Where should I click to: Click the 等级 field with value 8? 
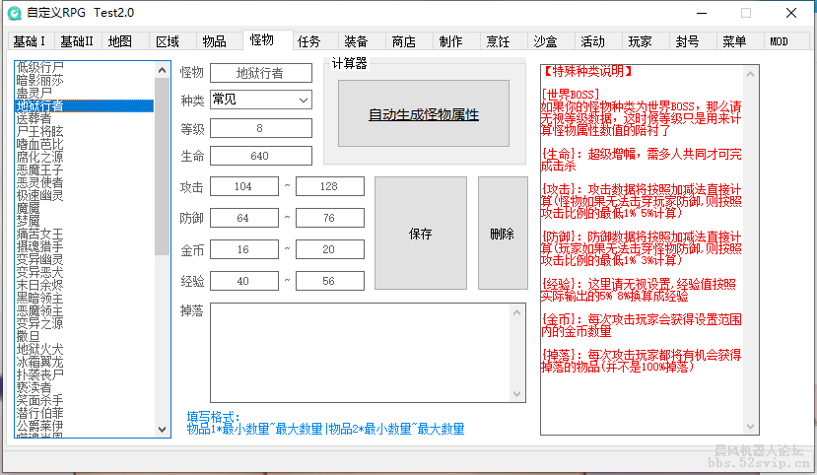tap(261, 128)
